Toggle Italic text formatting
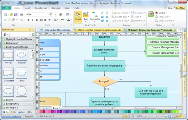Screen dimensions: 188x120 (33, 20)
